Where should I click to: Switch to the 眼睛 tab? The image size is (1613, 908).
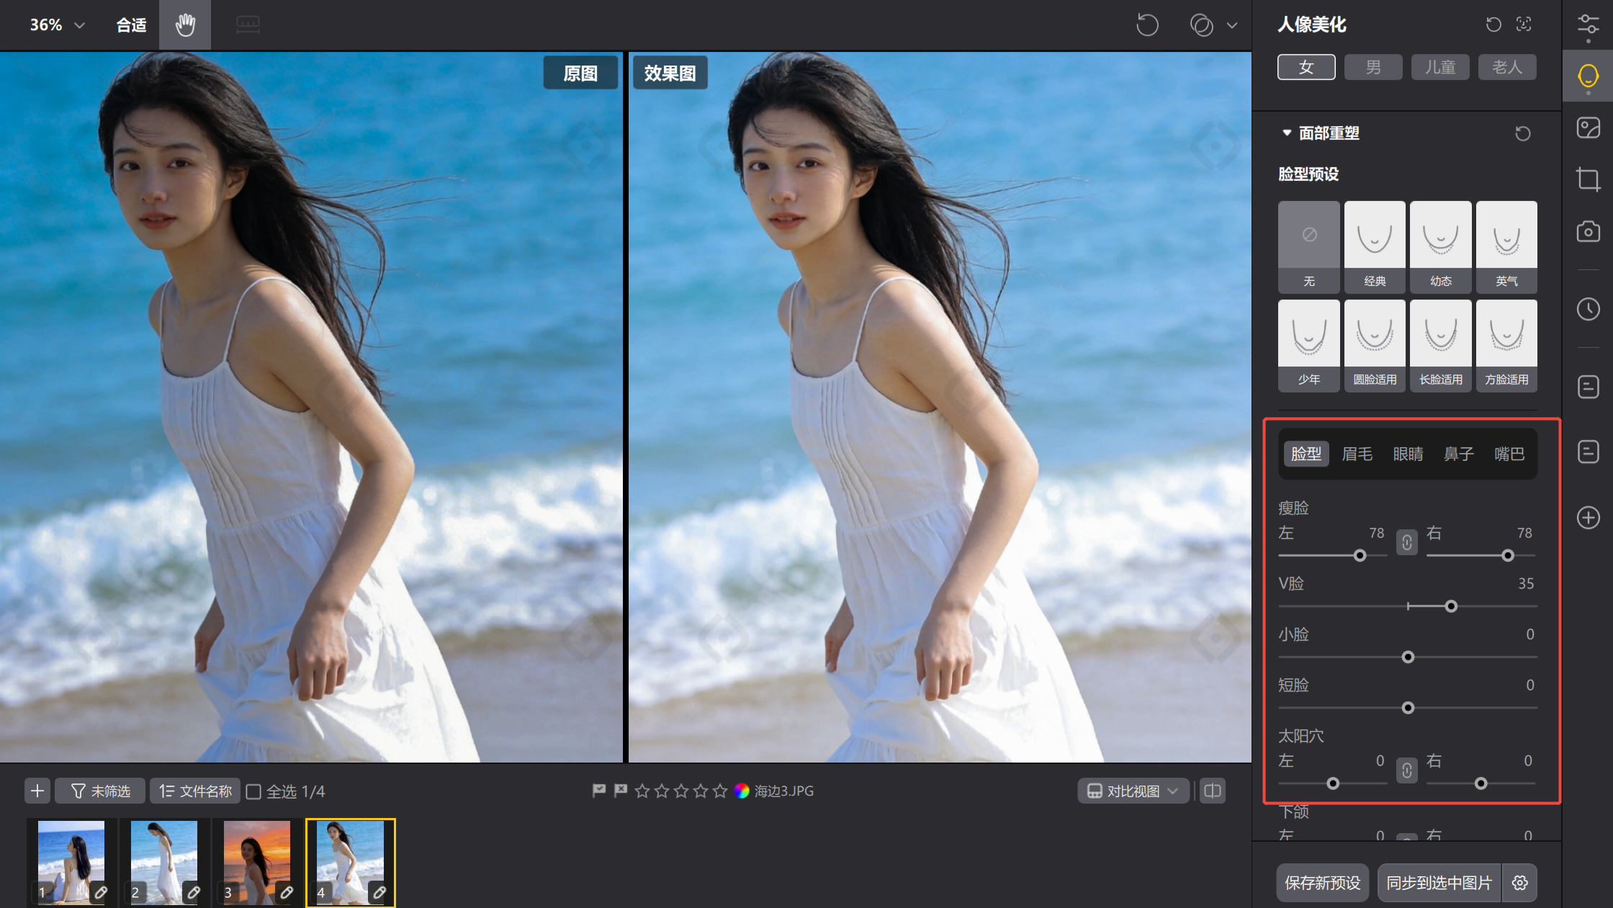pos(1408,454)
